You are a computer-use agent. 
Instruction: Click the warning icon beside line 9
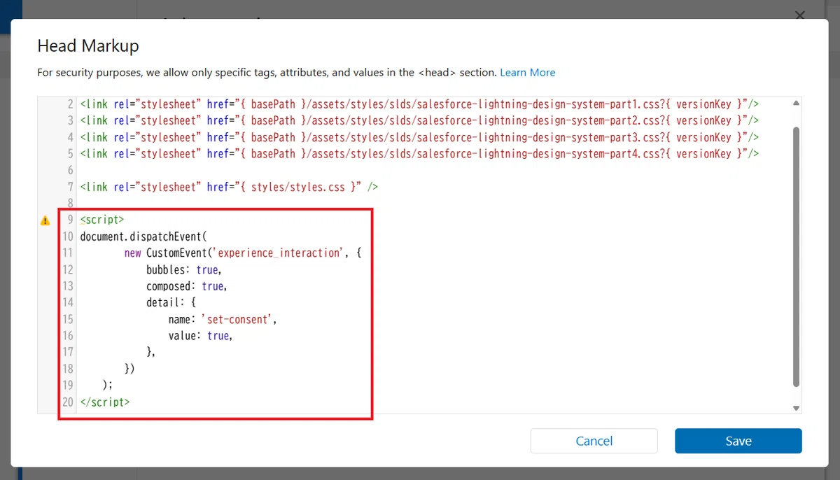45,220
